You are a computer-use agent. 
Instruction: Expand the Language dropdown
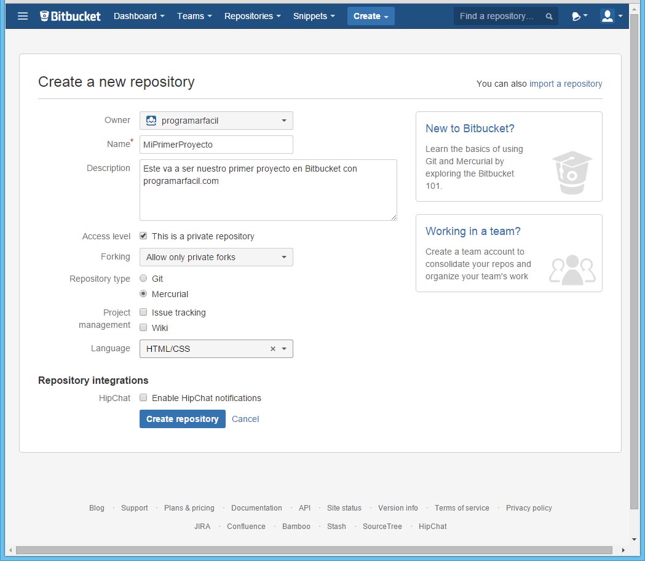click(x=284, y=349)
